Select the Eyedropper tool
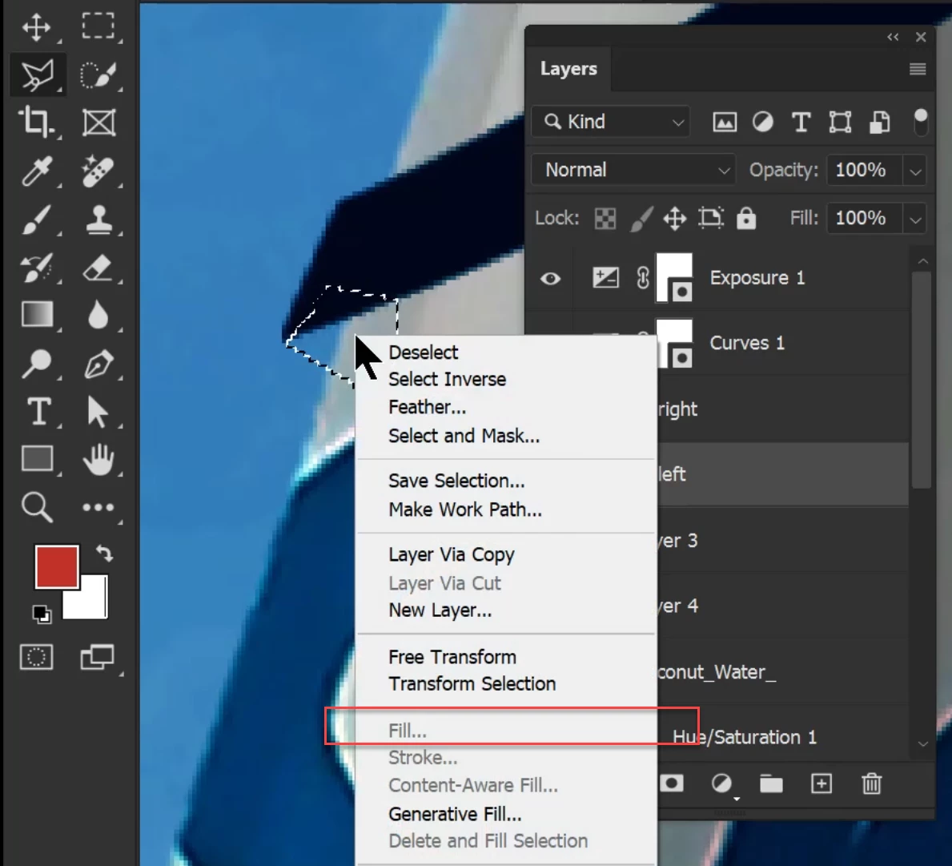Viewport: 952px width, 866px height. pyautogui.click(x=36, y=171)
